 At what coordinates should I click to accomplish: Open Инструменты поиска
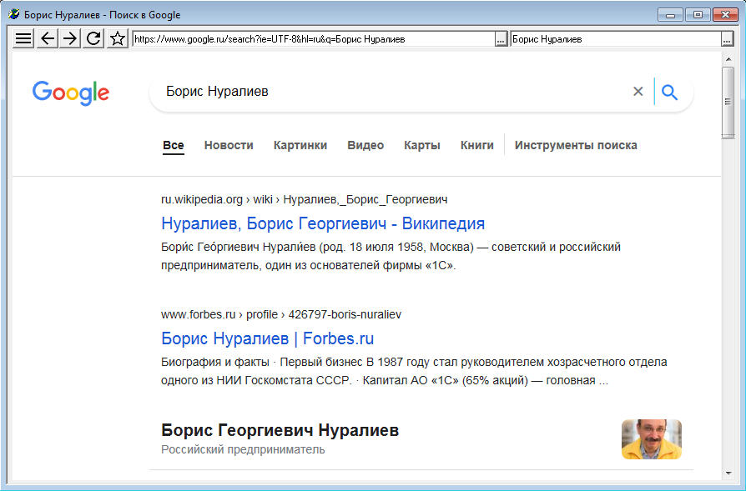576,145
